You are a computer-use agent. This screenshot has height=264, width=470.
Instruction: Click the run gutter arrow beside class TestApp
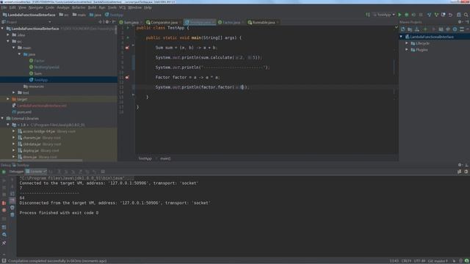point(128,28)
